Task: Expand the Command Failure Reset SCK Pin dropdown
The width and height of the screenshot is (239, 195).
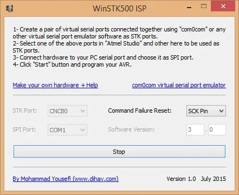Action: pyautogui.click(x=206, y=111)
